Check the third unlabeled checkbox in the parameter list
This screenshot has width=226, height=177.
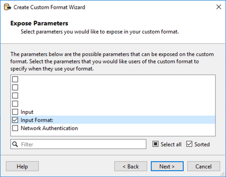pos(15,95)
